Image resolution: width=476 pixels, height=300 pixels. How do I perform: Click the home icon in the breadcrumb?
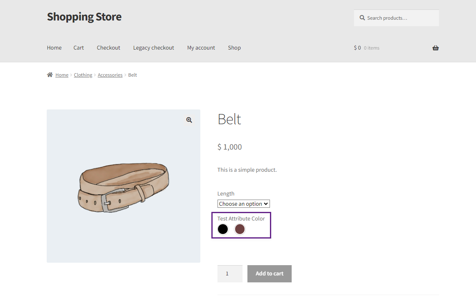[x=50, y=75]
